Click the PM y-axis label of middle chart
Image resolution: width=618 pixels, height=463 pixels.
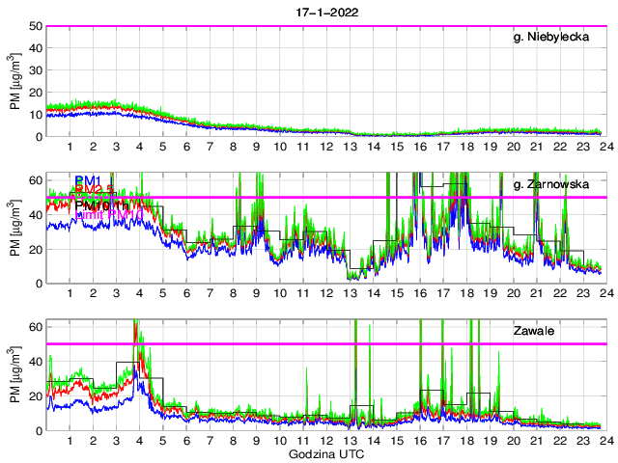(x=14, y=229)
